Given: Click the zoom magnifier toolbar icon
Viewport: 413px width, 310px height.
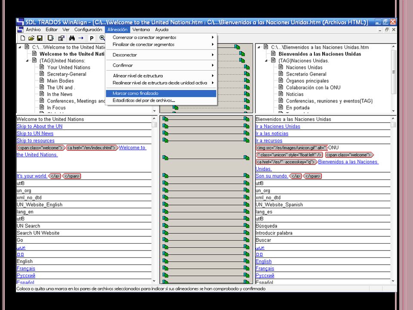Looking at the screenshot, I should [102, 38].
